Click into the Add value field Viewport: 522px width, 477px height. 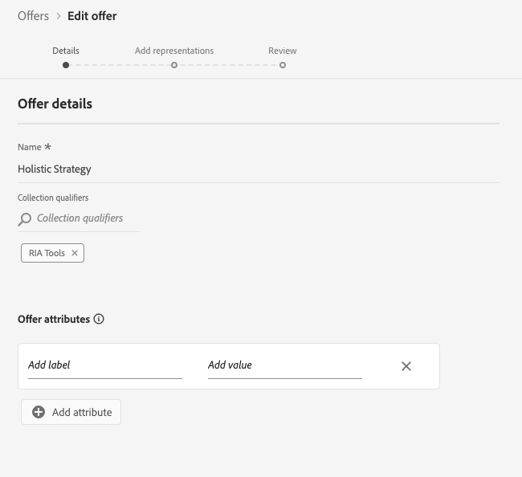tap(285, 365)
